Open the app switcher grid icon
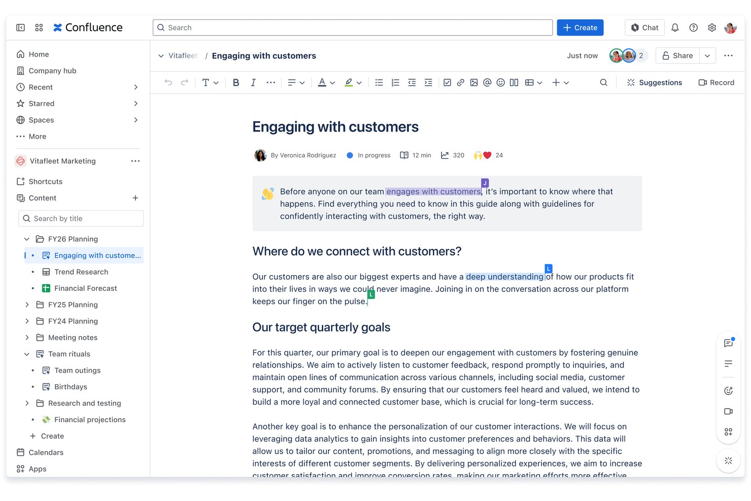 coord(39,27)
